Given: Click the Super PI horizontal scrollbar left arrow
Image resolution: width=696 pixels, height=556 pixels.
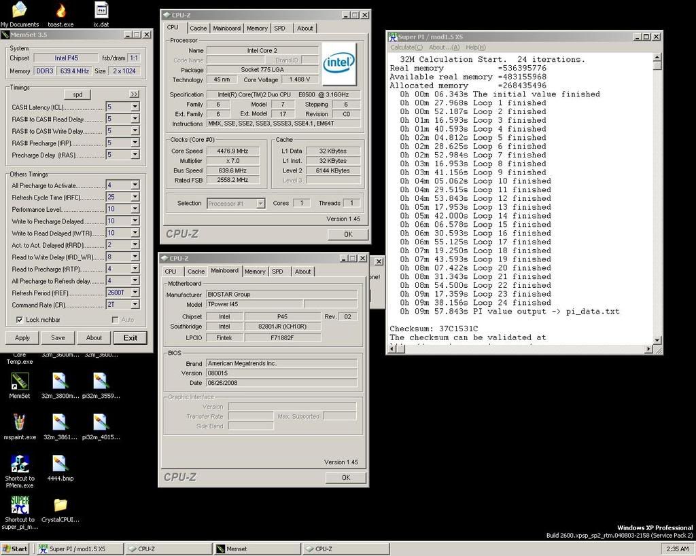Looking at the screenshot, I should 392,349.
